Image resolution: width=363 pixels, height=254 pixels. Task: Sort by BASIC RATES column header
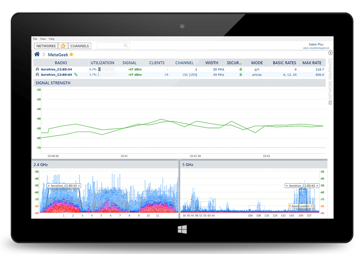pos(284,63)
